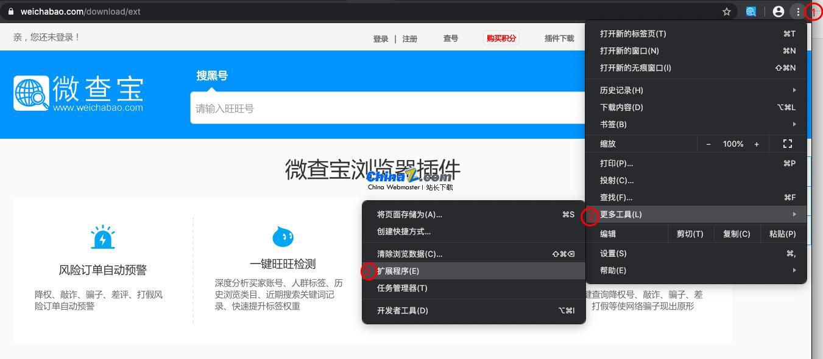Image resolution: width=823 pixels, height=359 pixels.
Task: Choose 打印(P)... menu item
Action: tap(696, 163)
